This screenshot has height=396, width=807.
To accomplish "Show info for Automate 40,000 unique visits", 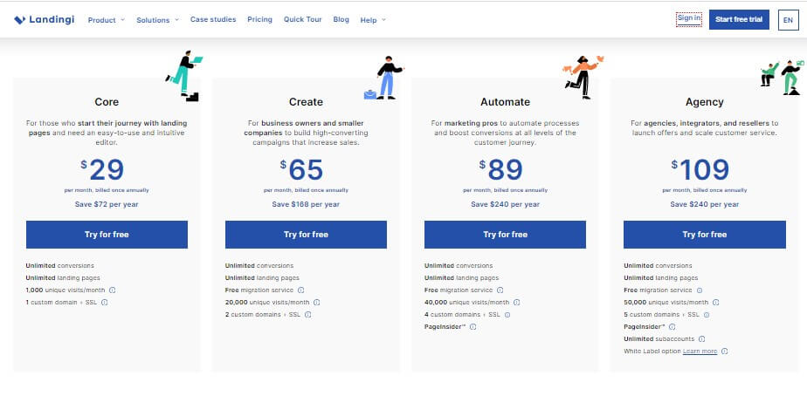I will [517, 303].
